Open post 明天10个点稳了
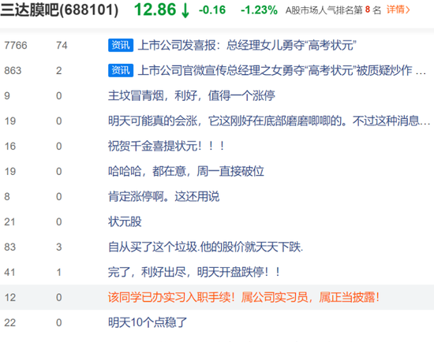434x342 pixels. tap(148, 322)
